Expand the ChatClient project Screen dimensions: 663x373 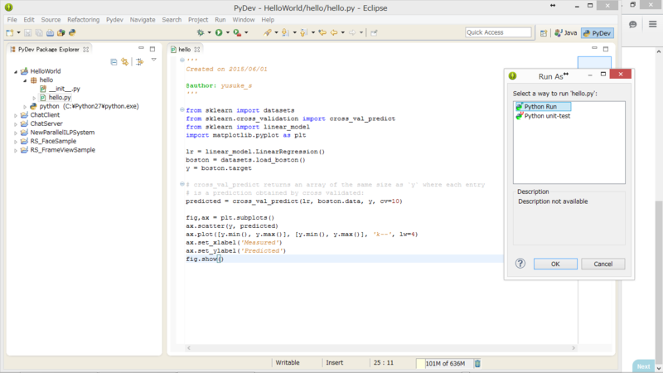pyautogui.click(x=16, y=115)
